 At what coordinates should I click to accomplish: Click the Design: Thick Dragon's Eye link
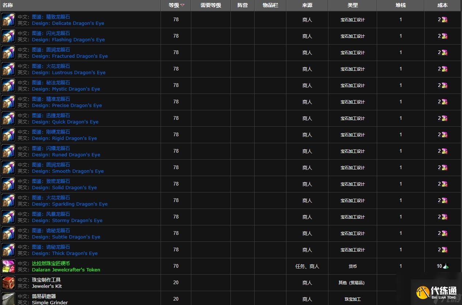(65, 253)
